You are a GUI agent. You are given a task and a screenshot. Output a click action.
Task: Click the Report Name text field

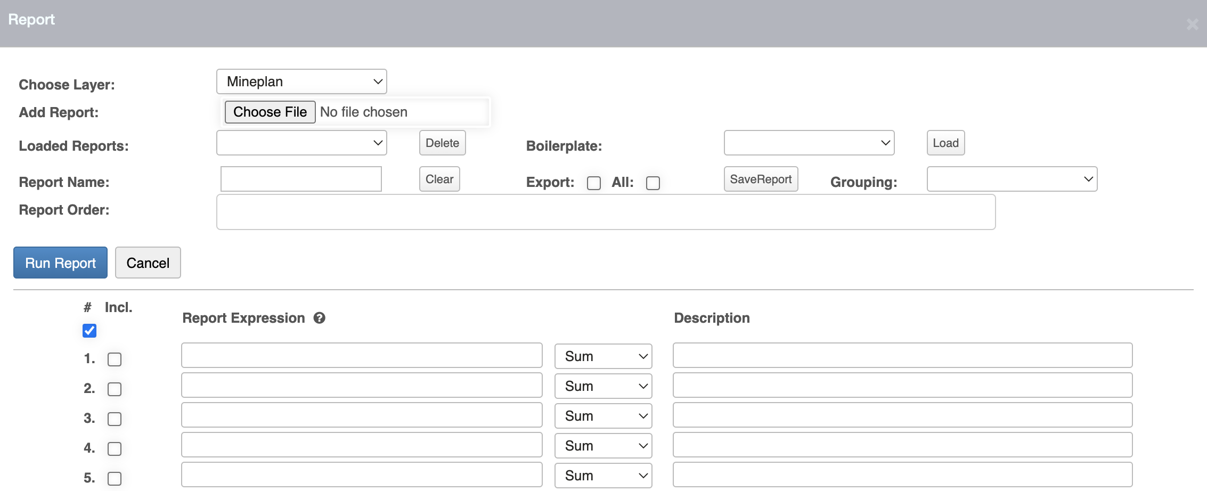301,179
